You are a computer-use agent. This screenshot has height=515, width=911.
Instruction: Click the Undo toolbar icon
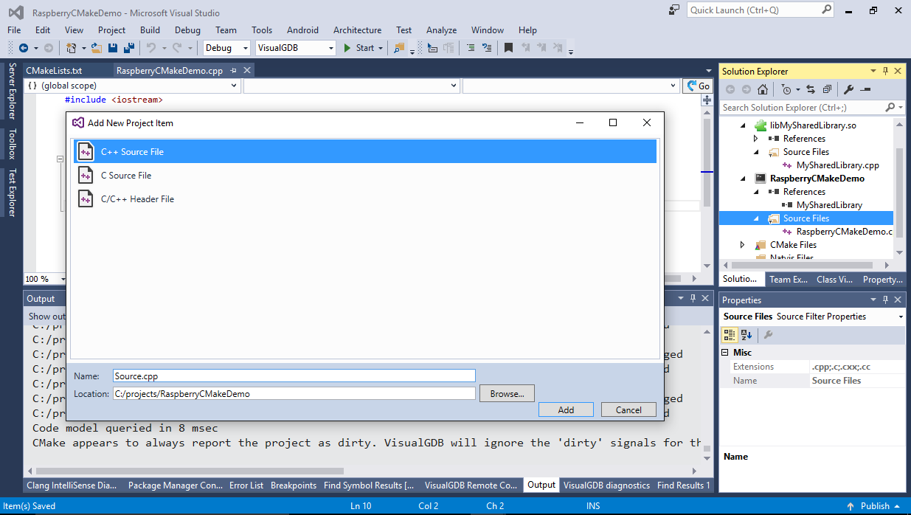point(150,48)
